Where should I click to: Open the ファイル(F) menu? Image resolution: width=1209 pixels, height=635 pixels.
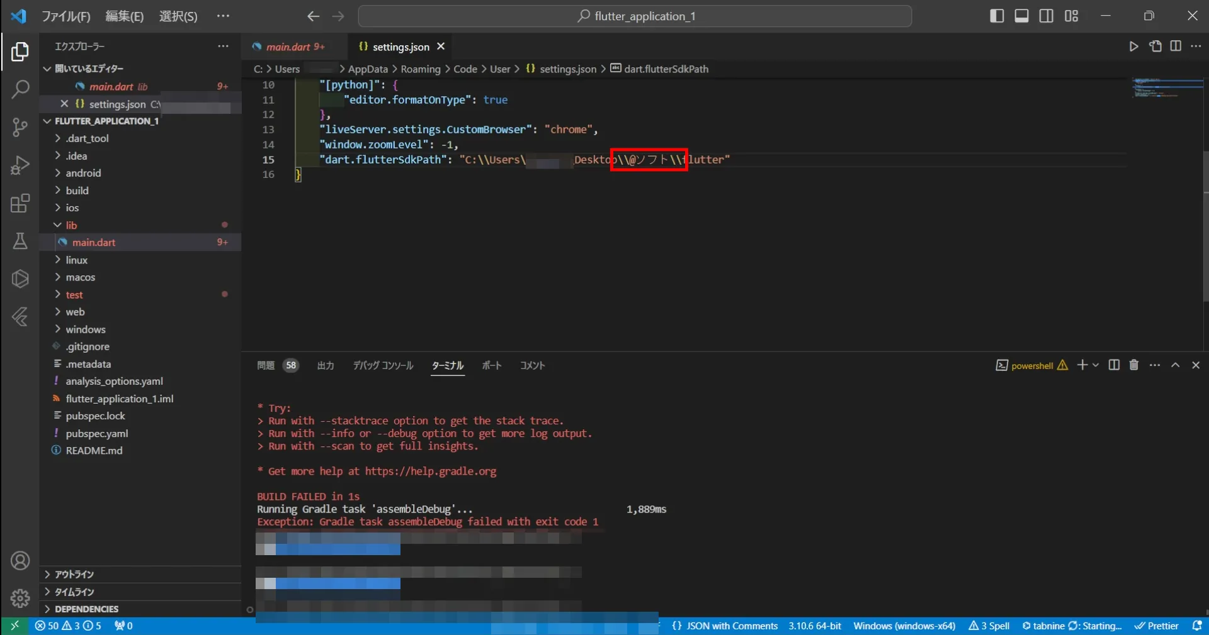point(66,16)
